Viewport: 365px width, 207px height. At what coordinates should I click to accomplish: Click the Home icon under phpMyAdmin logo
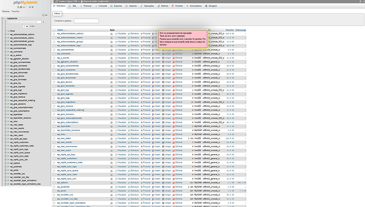19,7
